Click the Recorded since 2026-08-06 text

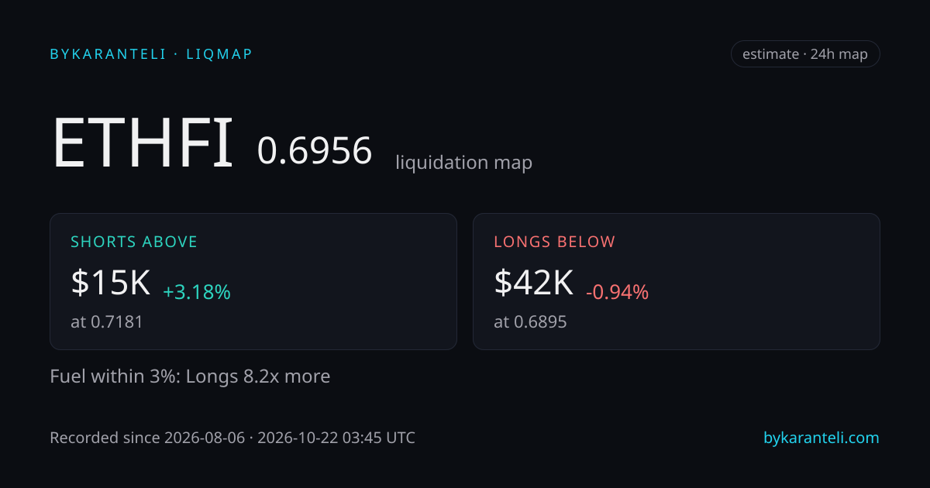[x=146, y=438]
